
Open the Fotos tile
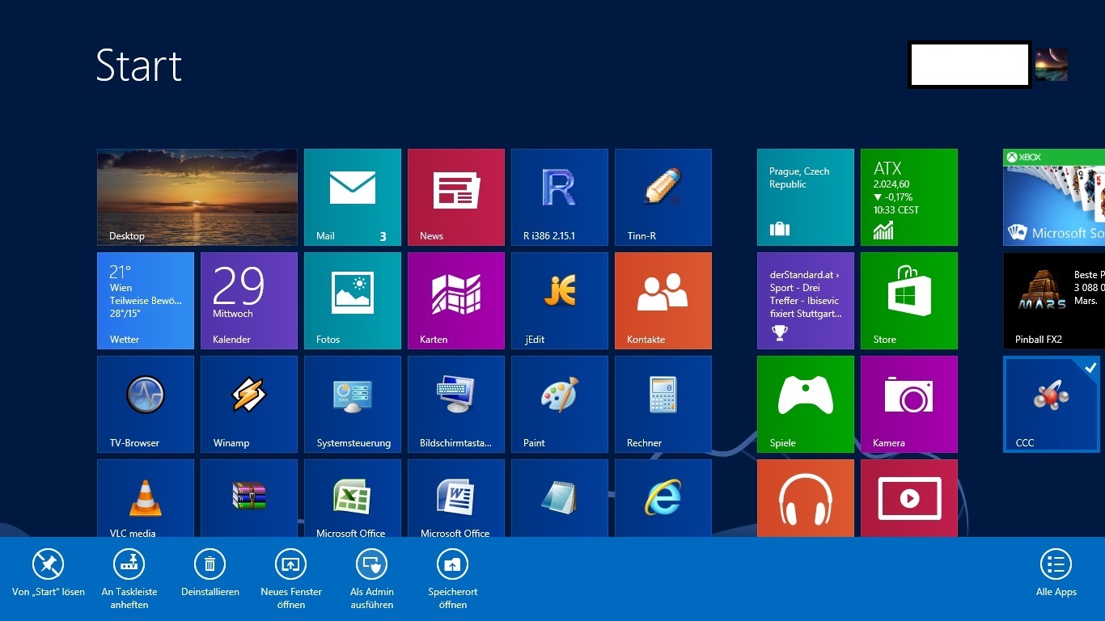(x=353, y=301)
